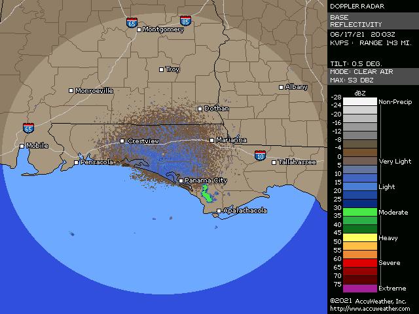This screenshot has height=314, width=419.
Task: Select the Crestview city marker
Action: (122, 141)
